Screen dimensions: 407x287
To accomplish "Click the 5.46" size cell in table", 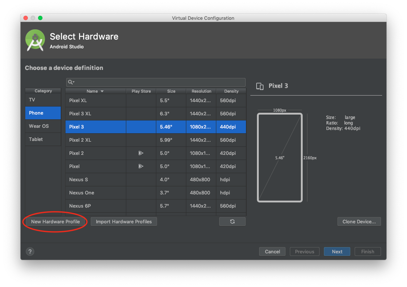I will point(171,127).
